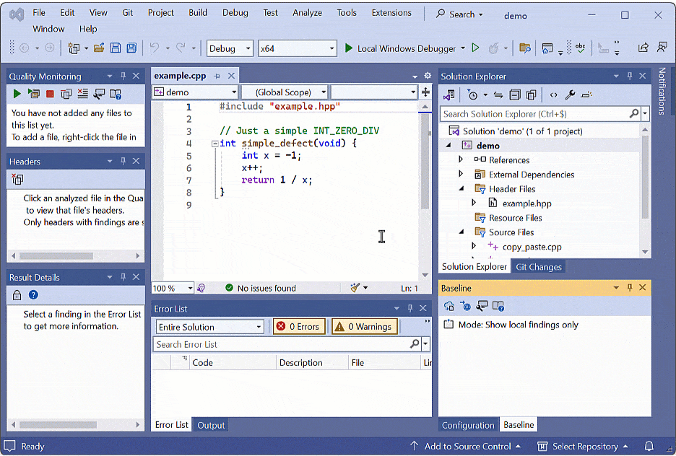Check the 'Show local findings only' mode box

(x=448, y=325)
